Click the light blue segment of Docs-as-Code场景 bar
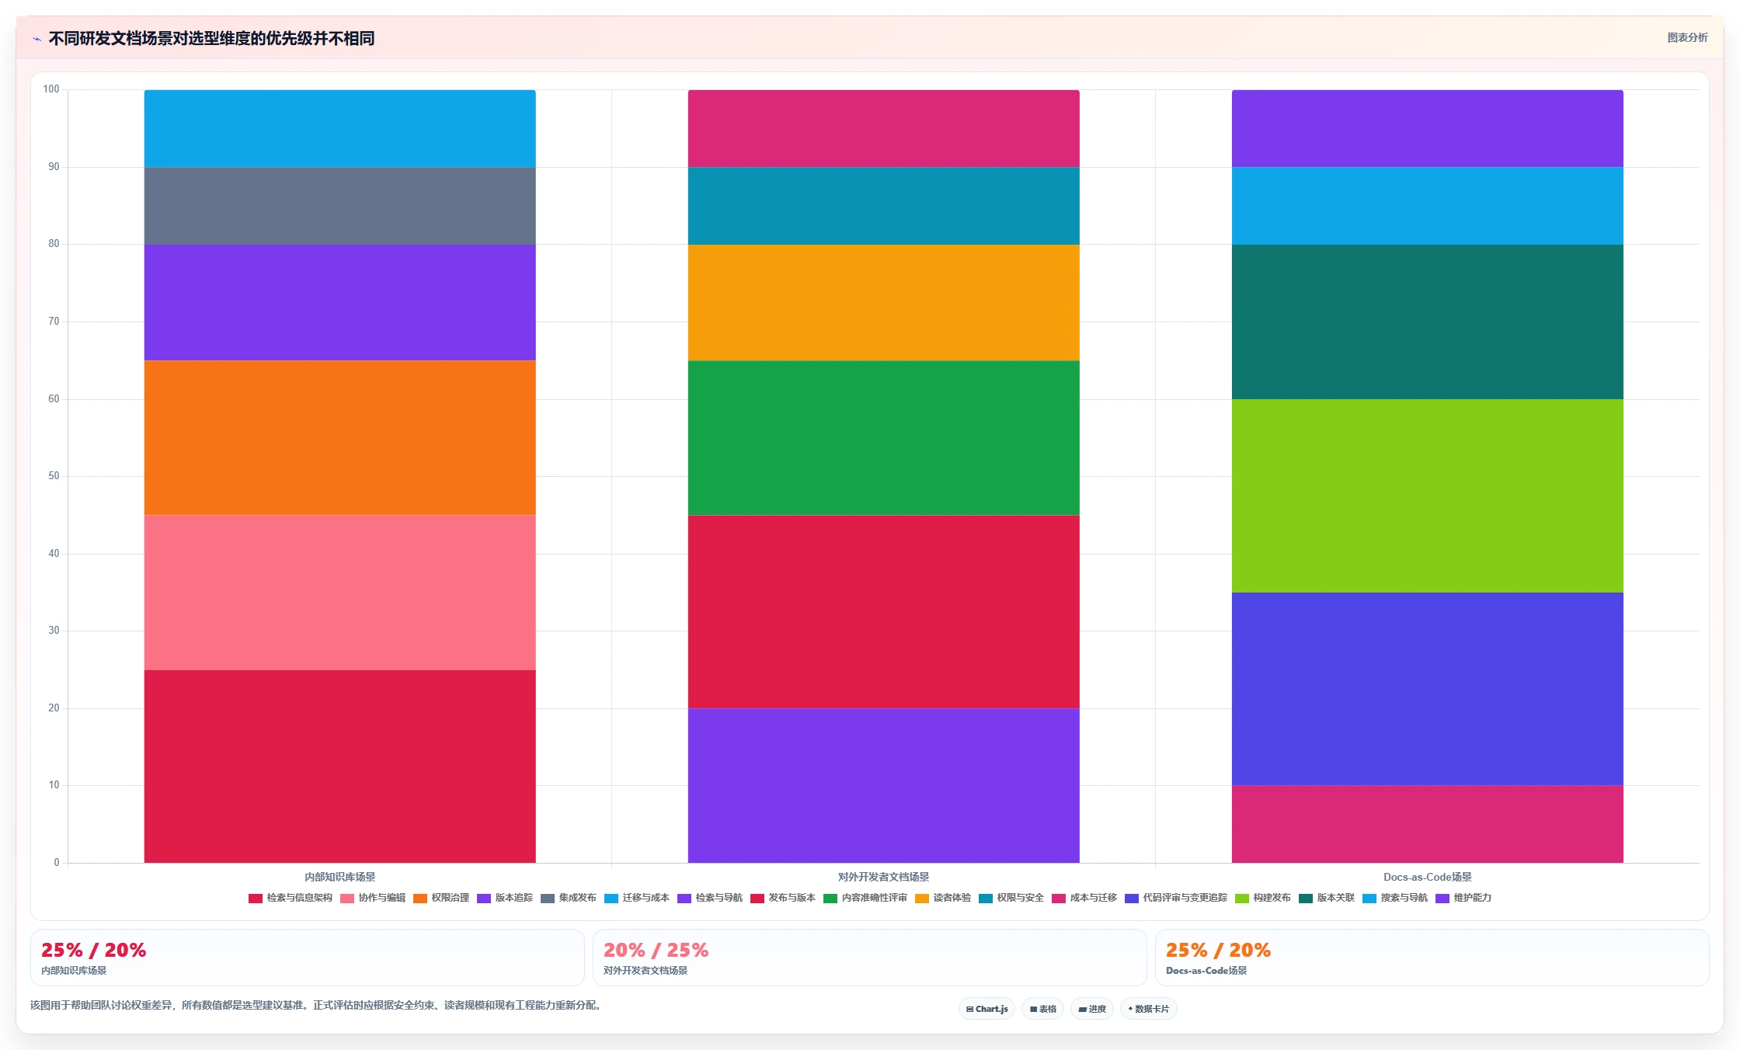The image size is (1740, 1050). point(1427,206)
